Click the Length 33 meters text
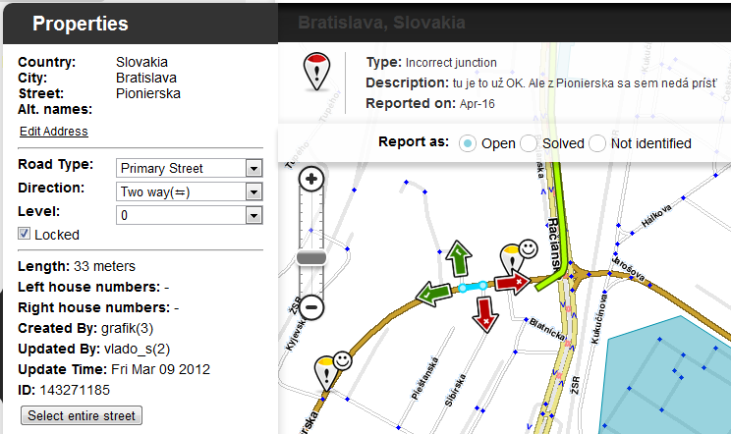 pos(77,266)
